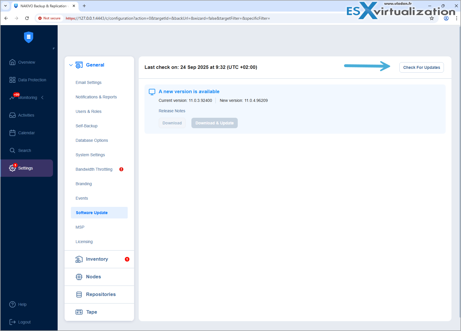
Task: Click the monitor icon beside new version notice
Action: (152, 92)
